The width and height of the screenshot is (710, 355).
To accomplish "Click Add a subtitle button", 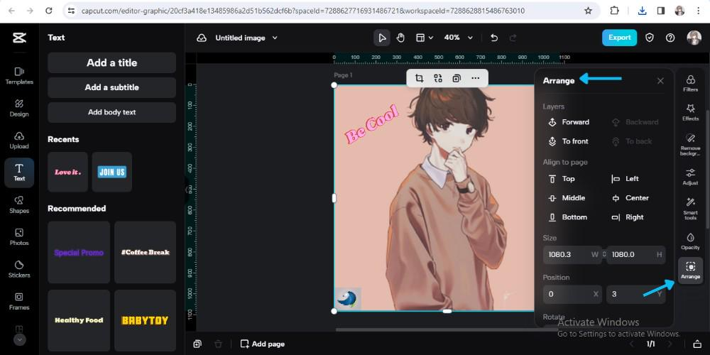I will point(112,87).
